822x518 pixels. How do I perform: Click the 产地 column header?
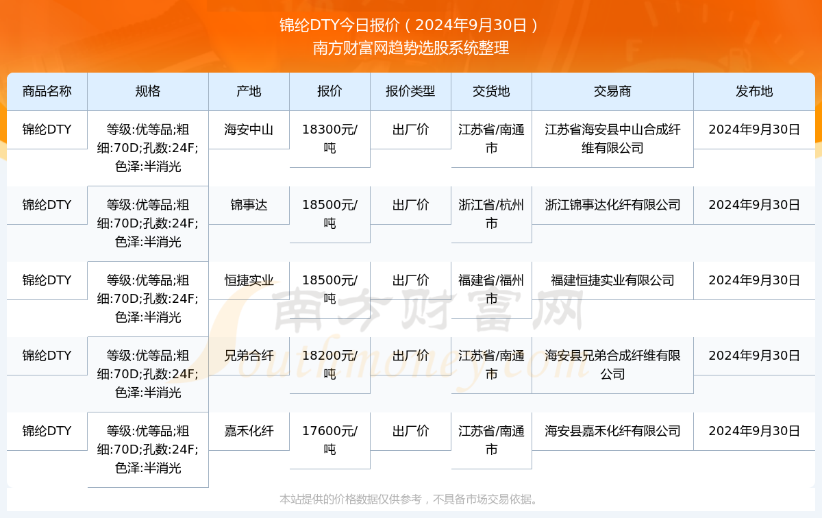pyautogui.click(x=249, y=91)
